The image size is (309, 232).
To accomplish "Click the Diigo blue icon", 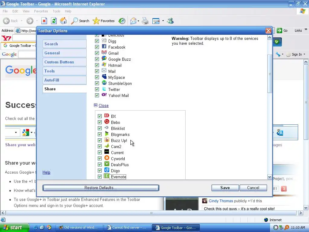I will (107, 170).
